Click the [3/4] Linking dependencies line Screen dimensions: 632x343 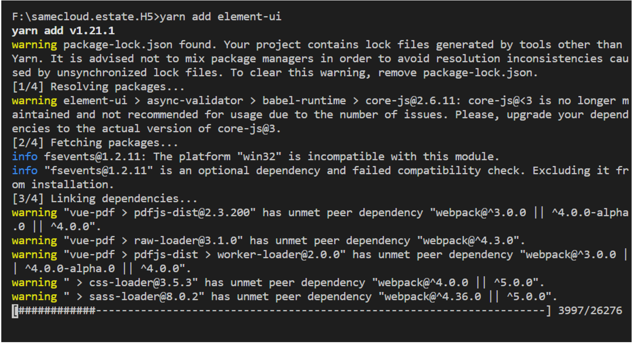pos(105,199)
